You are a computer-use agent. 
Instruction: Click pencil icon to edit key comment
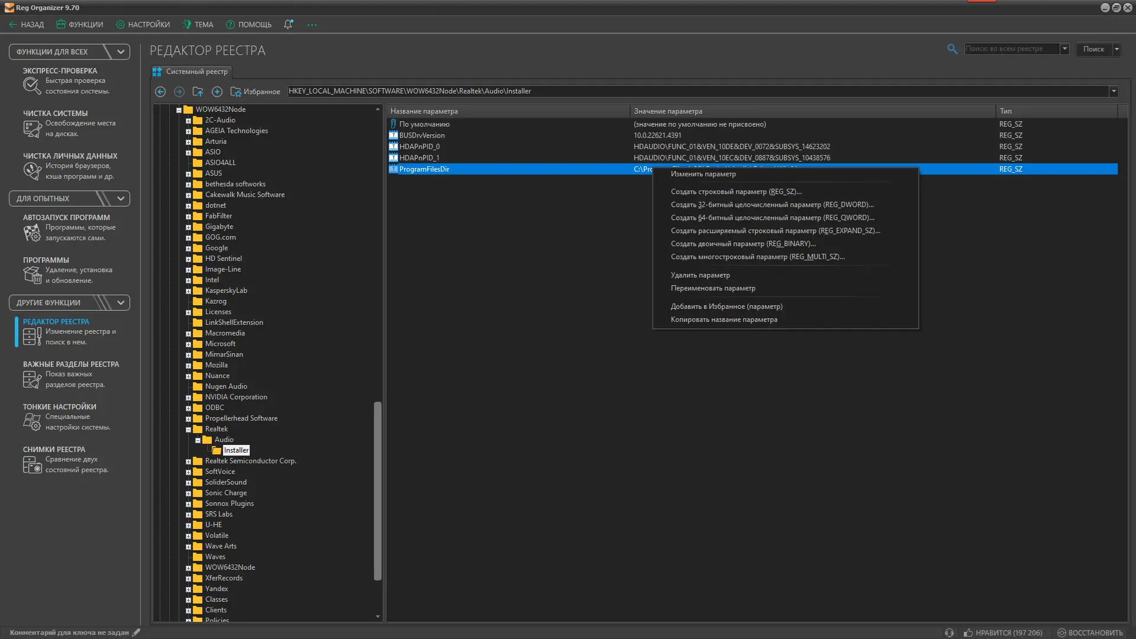pyautogui.click(x=137, y=632)
